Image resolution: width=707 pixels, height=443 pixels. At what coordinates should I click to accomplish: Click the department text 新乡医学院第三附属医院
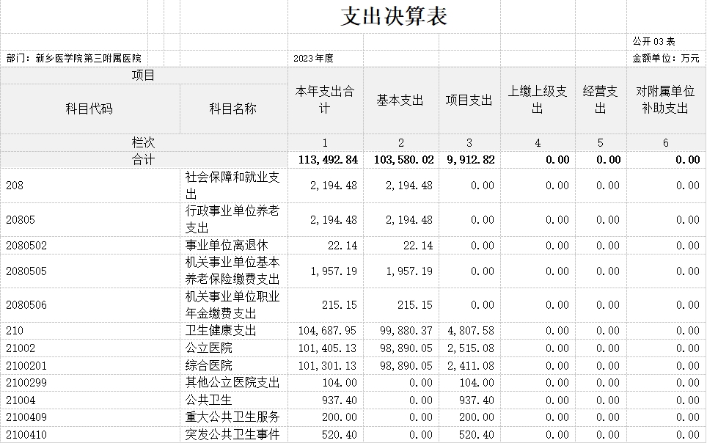point(88,58)
